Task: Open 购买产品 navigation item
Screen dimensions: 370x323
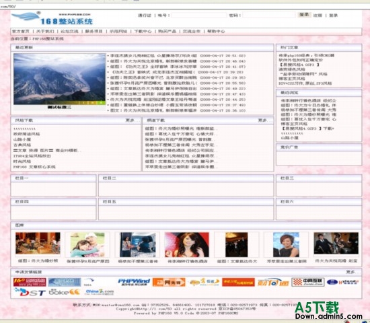Action: pos(168,31)
